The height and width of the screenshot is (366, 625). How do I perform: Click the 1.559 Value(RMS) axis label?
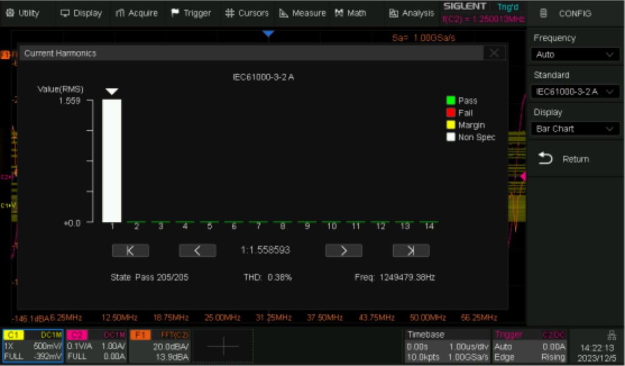pyautogui.click(x=69, y=100)
